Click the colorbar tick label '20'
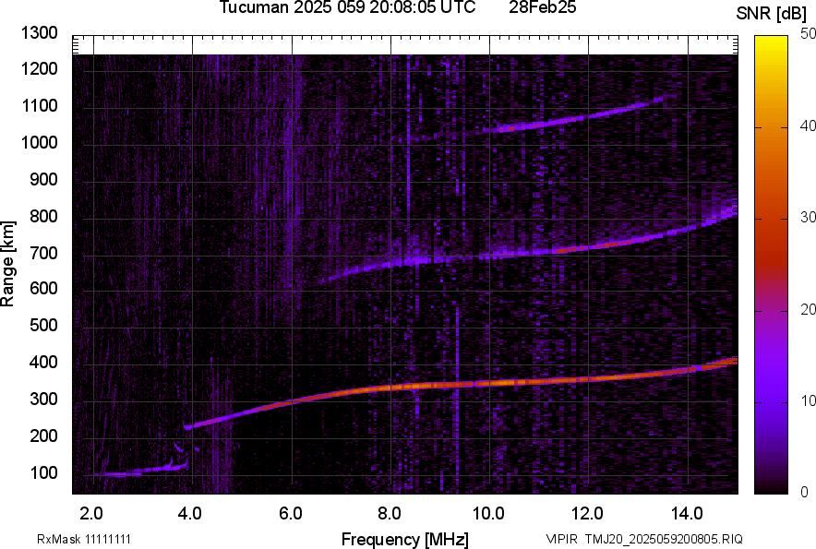Image resolution: width=816 pixels, height=549 pixels. pos(808,310)
